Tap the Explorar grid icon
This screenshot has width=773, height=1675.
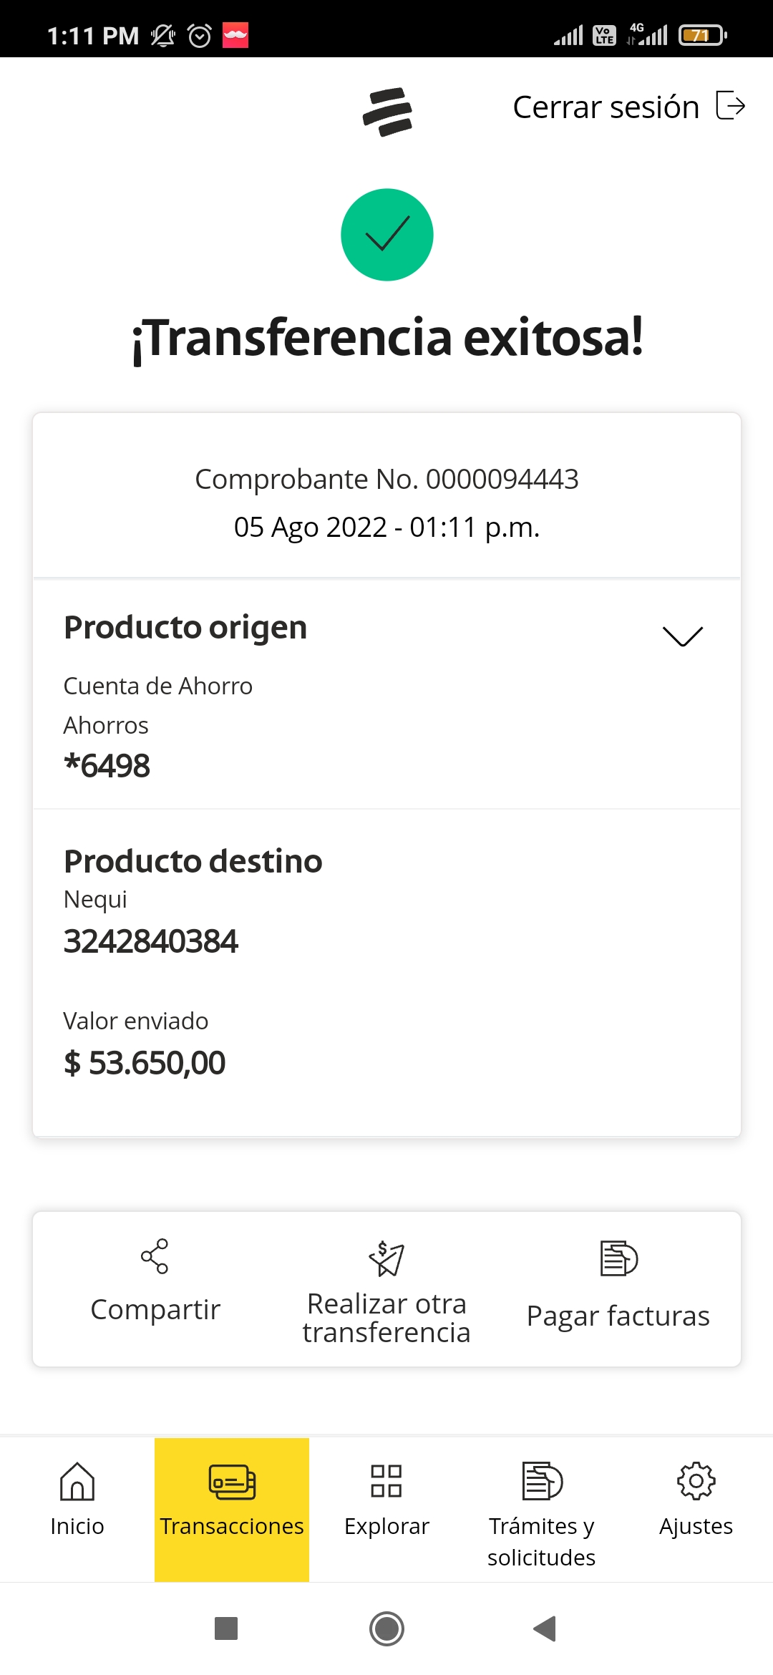386,1481
